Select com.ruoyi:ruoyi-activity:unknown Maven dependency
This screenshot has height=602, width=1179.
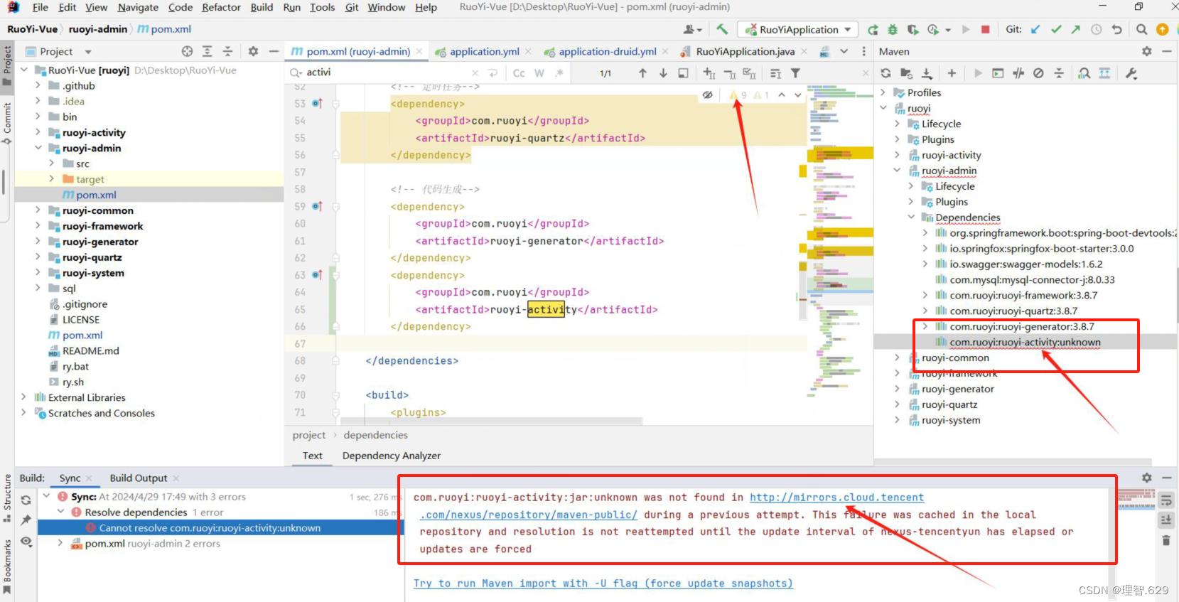pos(1025,342)
